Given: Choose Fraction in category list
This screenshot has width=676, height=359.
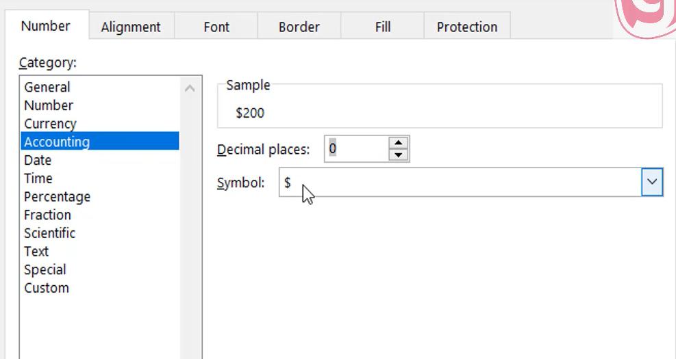Looking at the screenshot, I should [47, 215].
